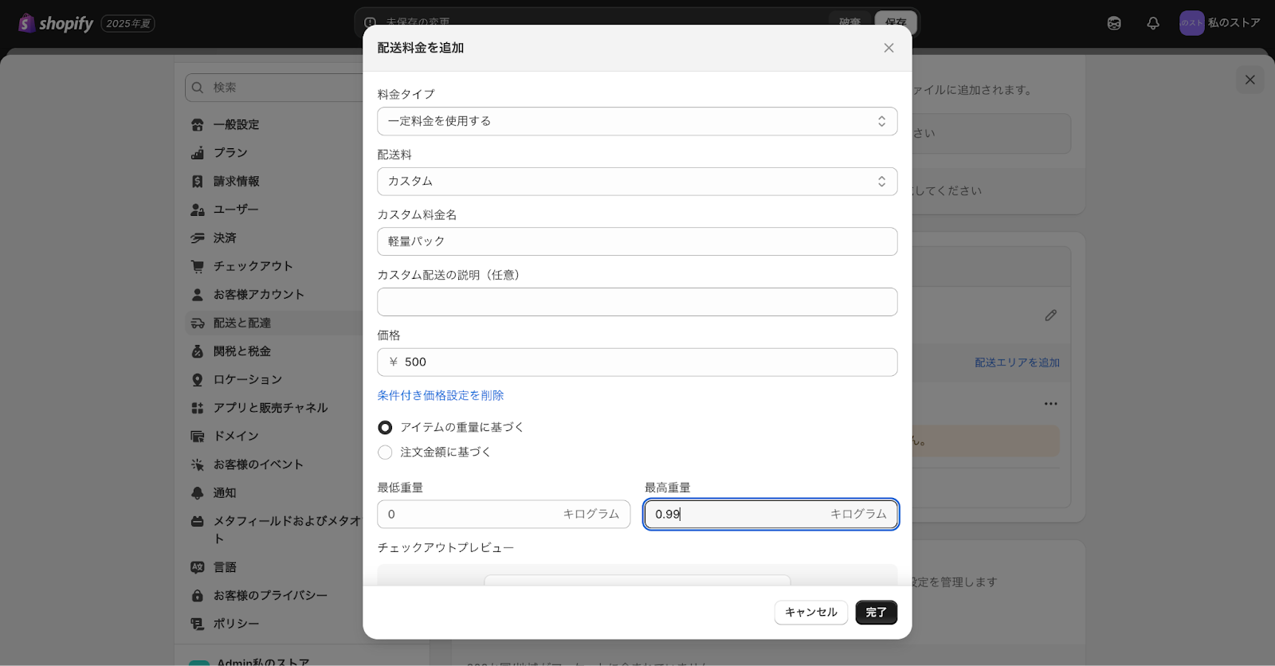1275x666 pixels.
Task: Open チェックアウト in settings menu
Action: (253, 266)
